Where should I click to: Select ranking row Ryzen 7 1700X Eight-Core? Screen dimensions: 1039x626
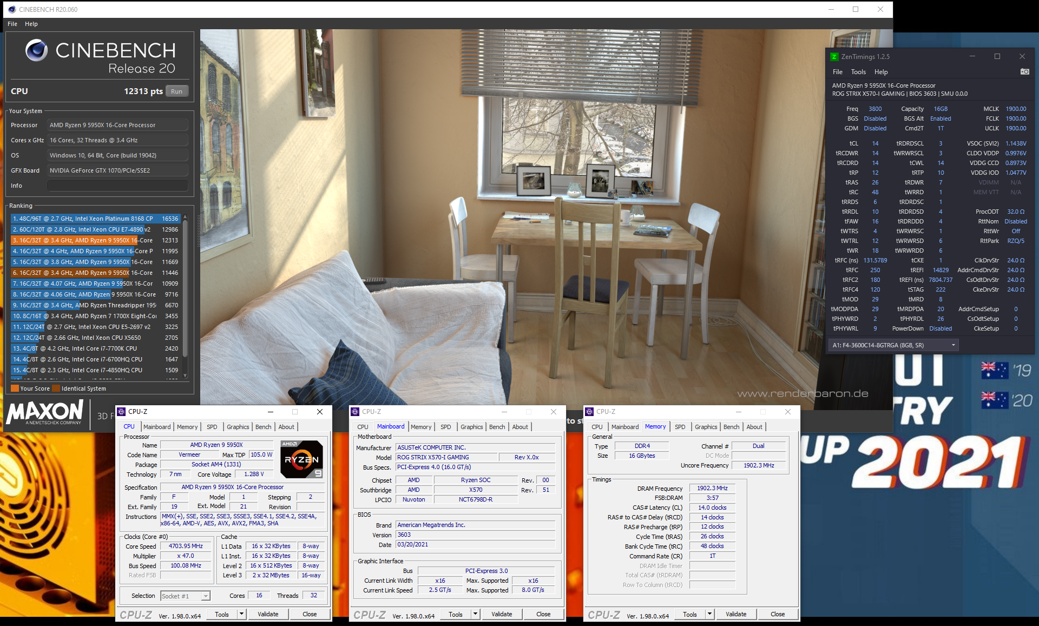click(x=95, y=316)
